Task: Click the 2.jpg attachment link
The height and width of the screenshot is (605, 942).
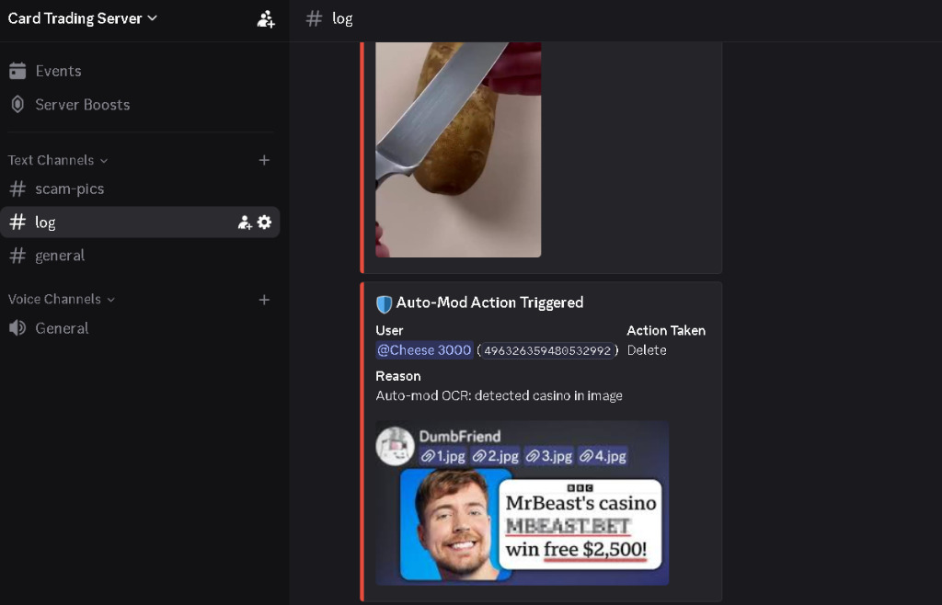Action: coord(496,456)
